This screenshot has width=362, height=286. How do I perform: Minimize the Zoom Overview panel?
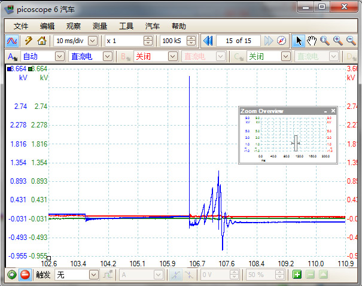(x=326, y=111)
